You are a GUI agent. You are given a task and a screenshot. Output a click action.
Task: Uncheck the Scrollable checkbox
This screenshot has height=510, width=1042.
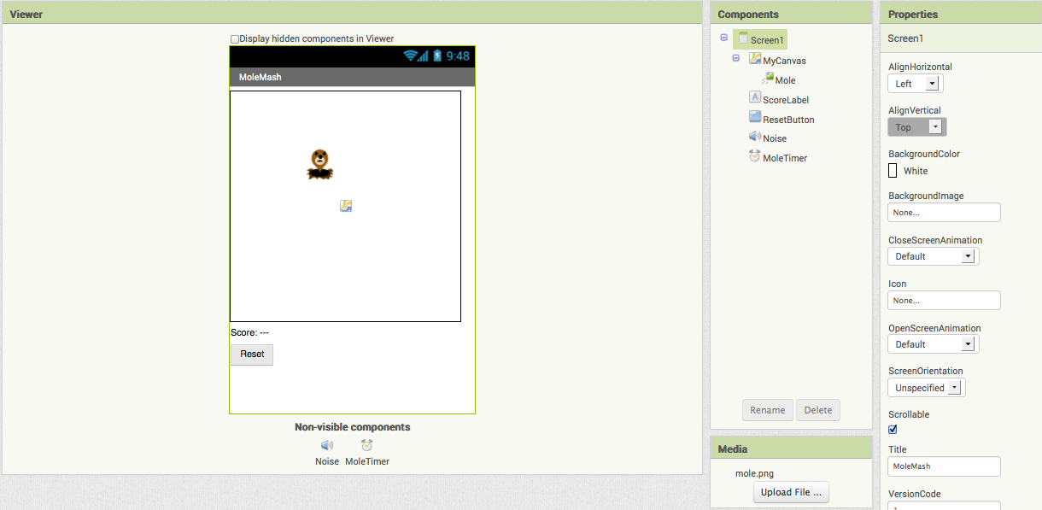(x=893, y=430)
